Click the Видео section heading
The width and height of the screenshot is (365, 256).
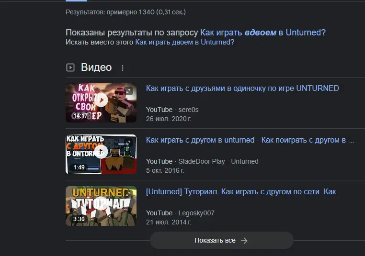[96, 67]
